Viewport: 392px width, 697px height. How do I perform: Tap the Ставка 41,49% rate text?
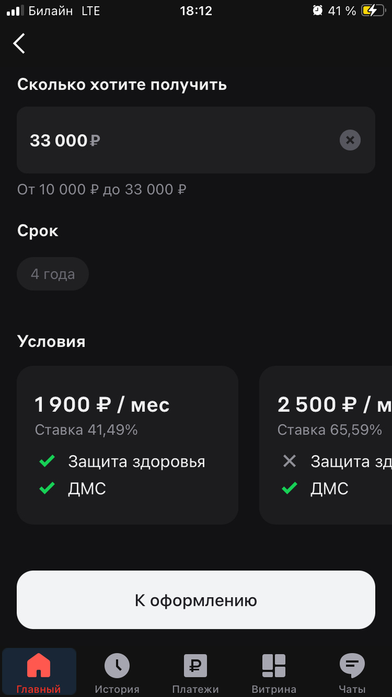coord(86,430)
